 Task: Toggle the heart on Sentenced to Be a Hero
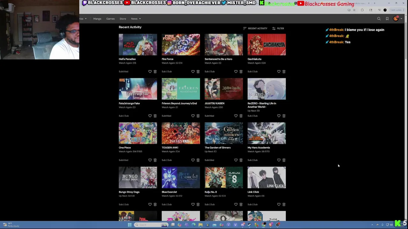pyautogui.click(x=236, y=72)
